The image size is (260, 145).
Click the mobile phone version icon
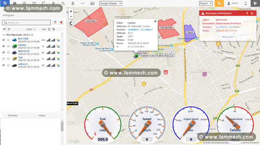(246, 3)
